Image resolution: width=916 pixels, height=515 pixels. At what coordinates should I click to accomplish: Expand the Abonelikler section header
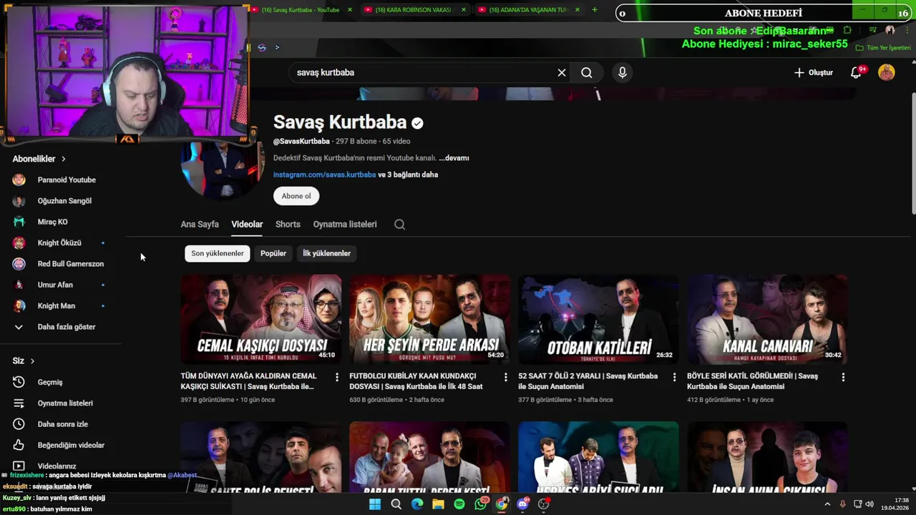[x=39, y=159]
